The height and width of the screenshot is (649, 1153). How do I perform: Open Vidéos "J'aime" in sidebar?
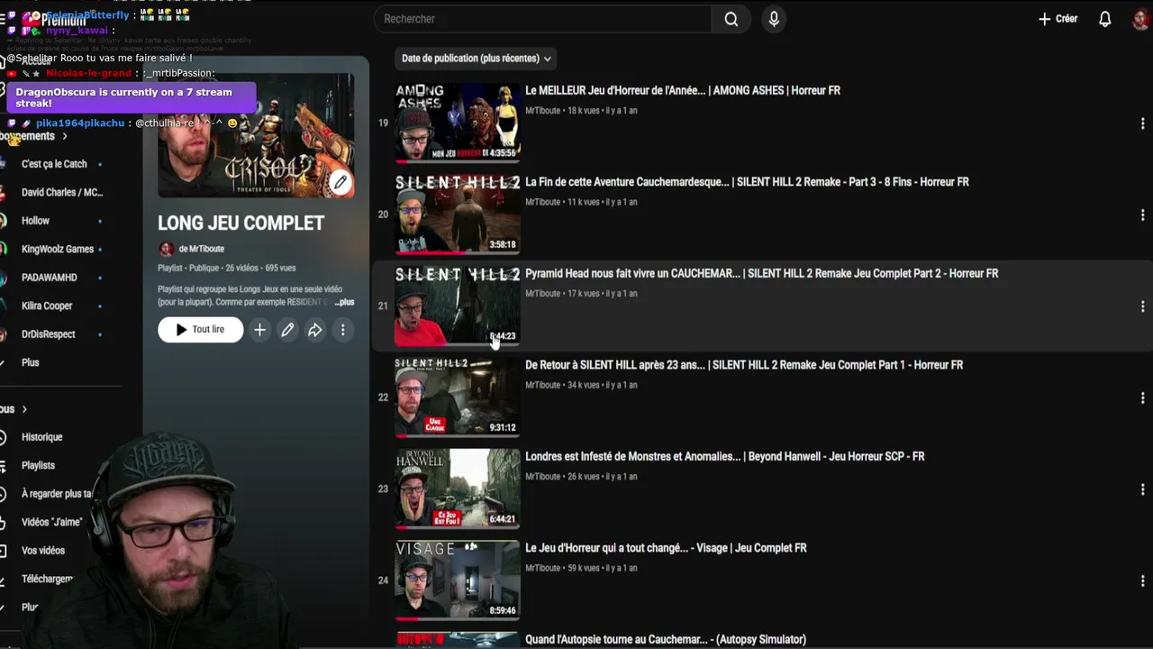point(51,522)
